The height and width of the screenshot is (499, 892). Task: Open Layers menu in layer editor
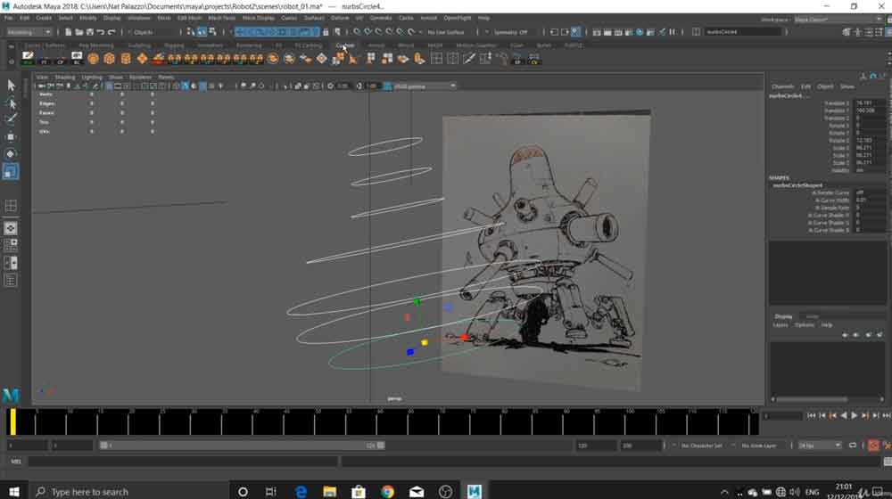tap(780, 325)
